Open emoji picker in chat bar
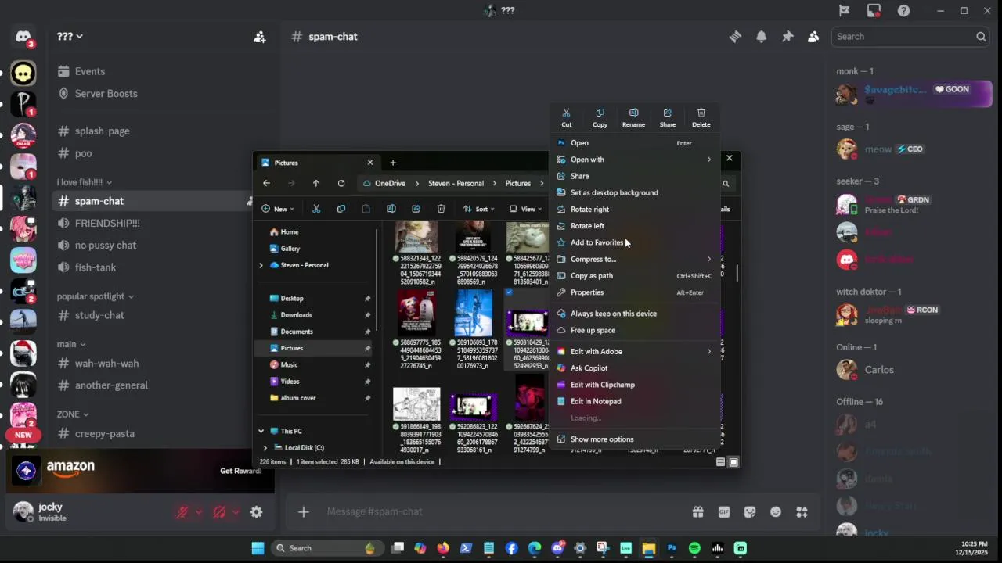The width and height of the screenshot is (1002, 563). (775, 512)
